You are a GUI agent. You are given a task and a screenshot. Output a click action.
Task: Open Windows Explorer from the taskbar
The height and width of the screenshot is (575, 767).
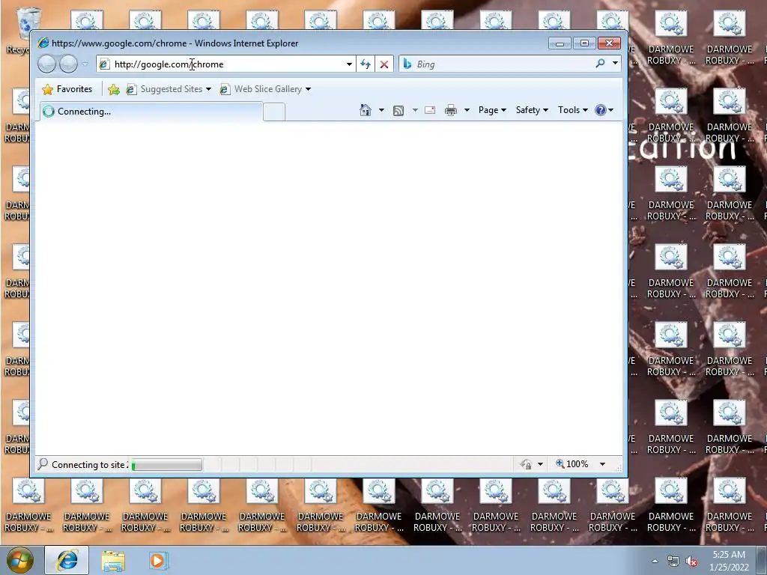pos(113,561)
